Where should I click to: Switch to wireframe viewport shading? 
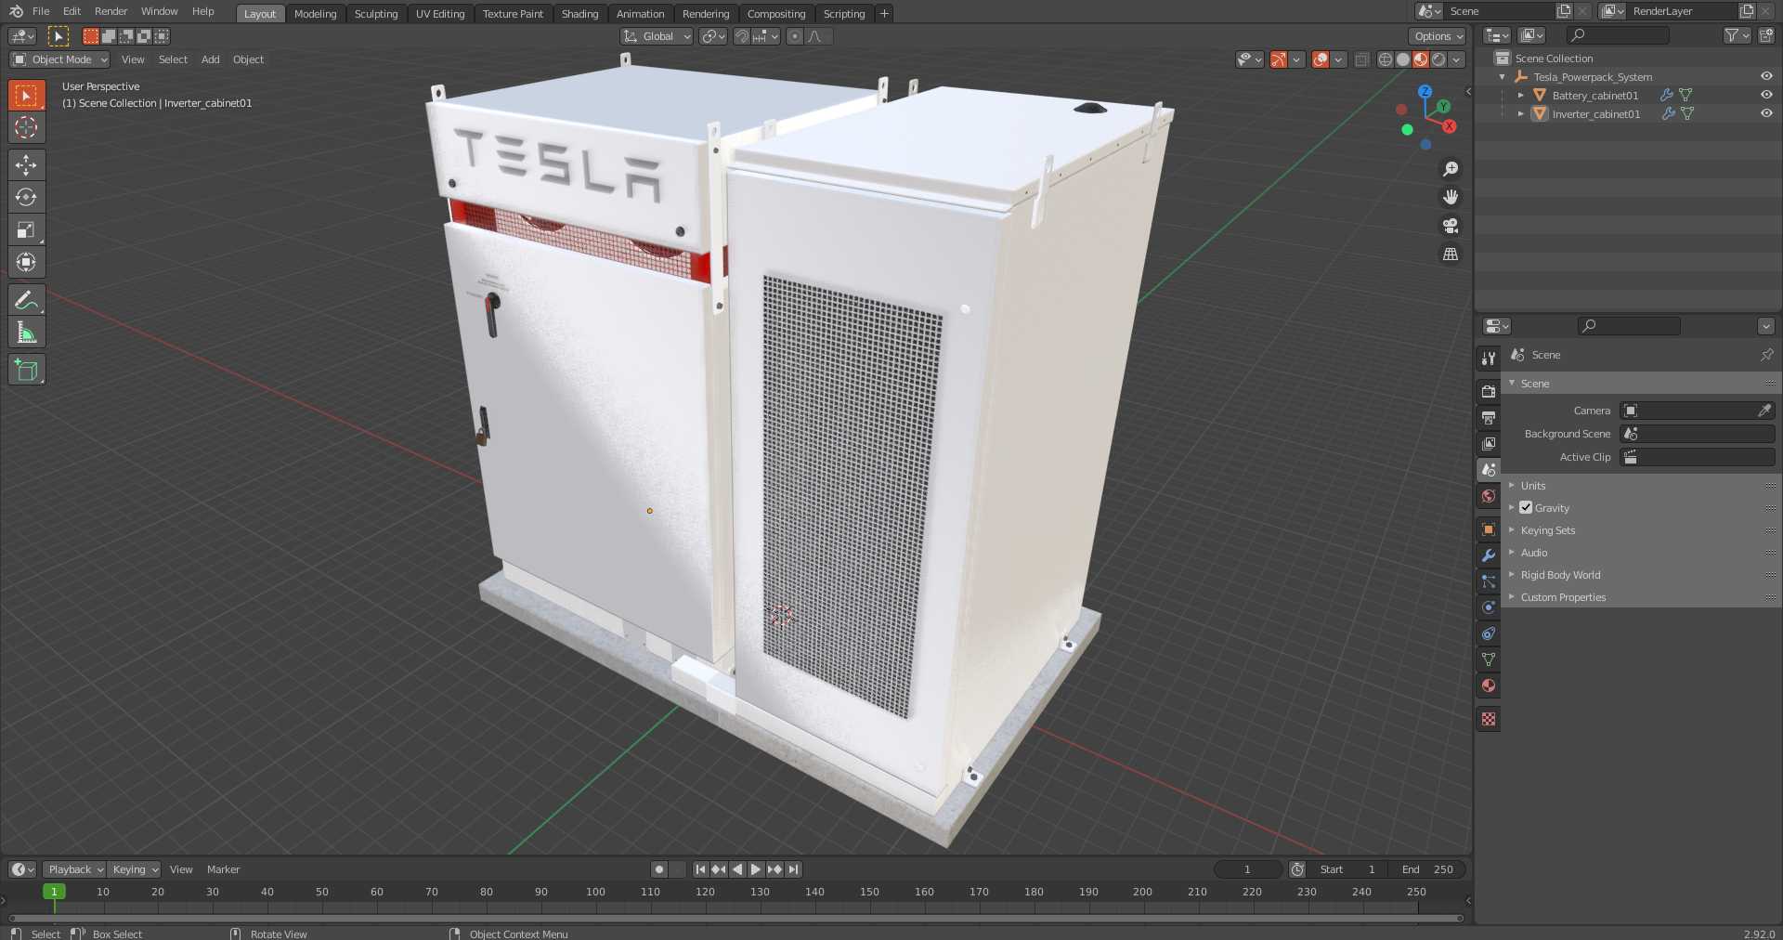click(x=1385, y=59)
